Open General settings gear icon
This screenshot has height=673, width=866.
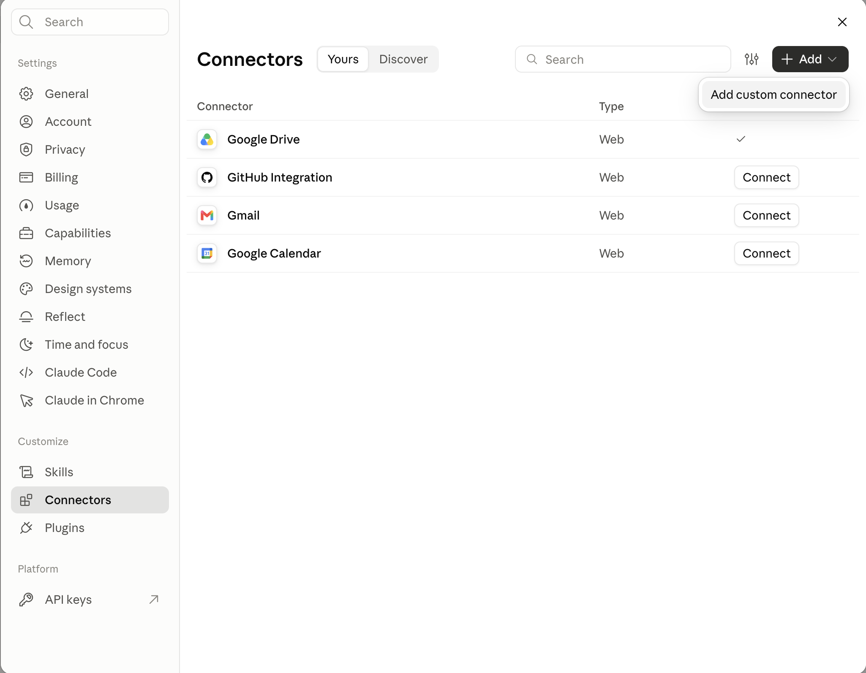pos(26,94)
